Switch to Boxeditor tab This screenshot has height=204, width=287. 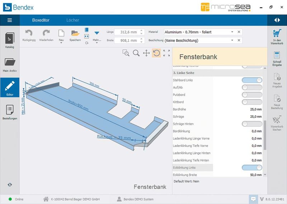click(x=41, y=20)
